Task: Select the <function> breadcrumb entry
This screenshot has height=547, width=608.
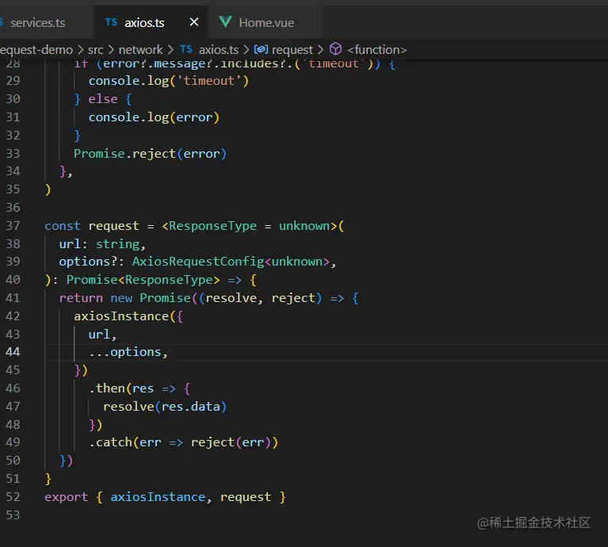Action: pos(377,50)
